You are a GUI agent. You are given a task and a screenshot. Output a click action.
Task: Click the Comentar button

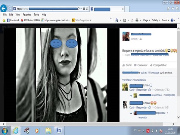coord(141,65)
